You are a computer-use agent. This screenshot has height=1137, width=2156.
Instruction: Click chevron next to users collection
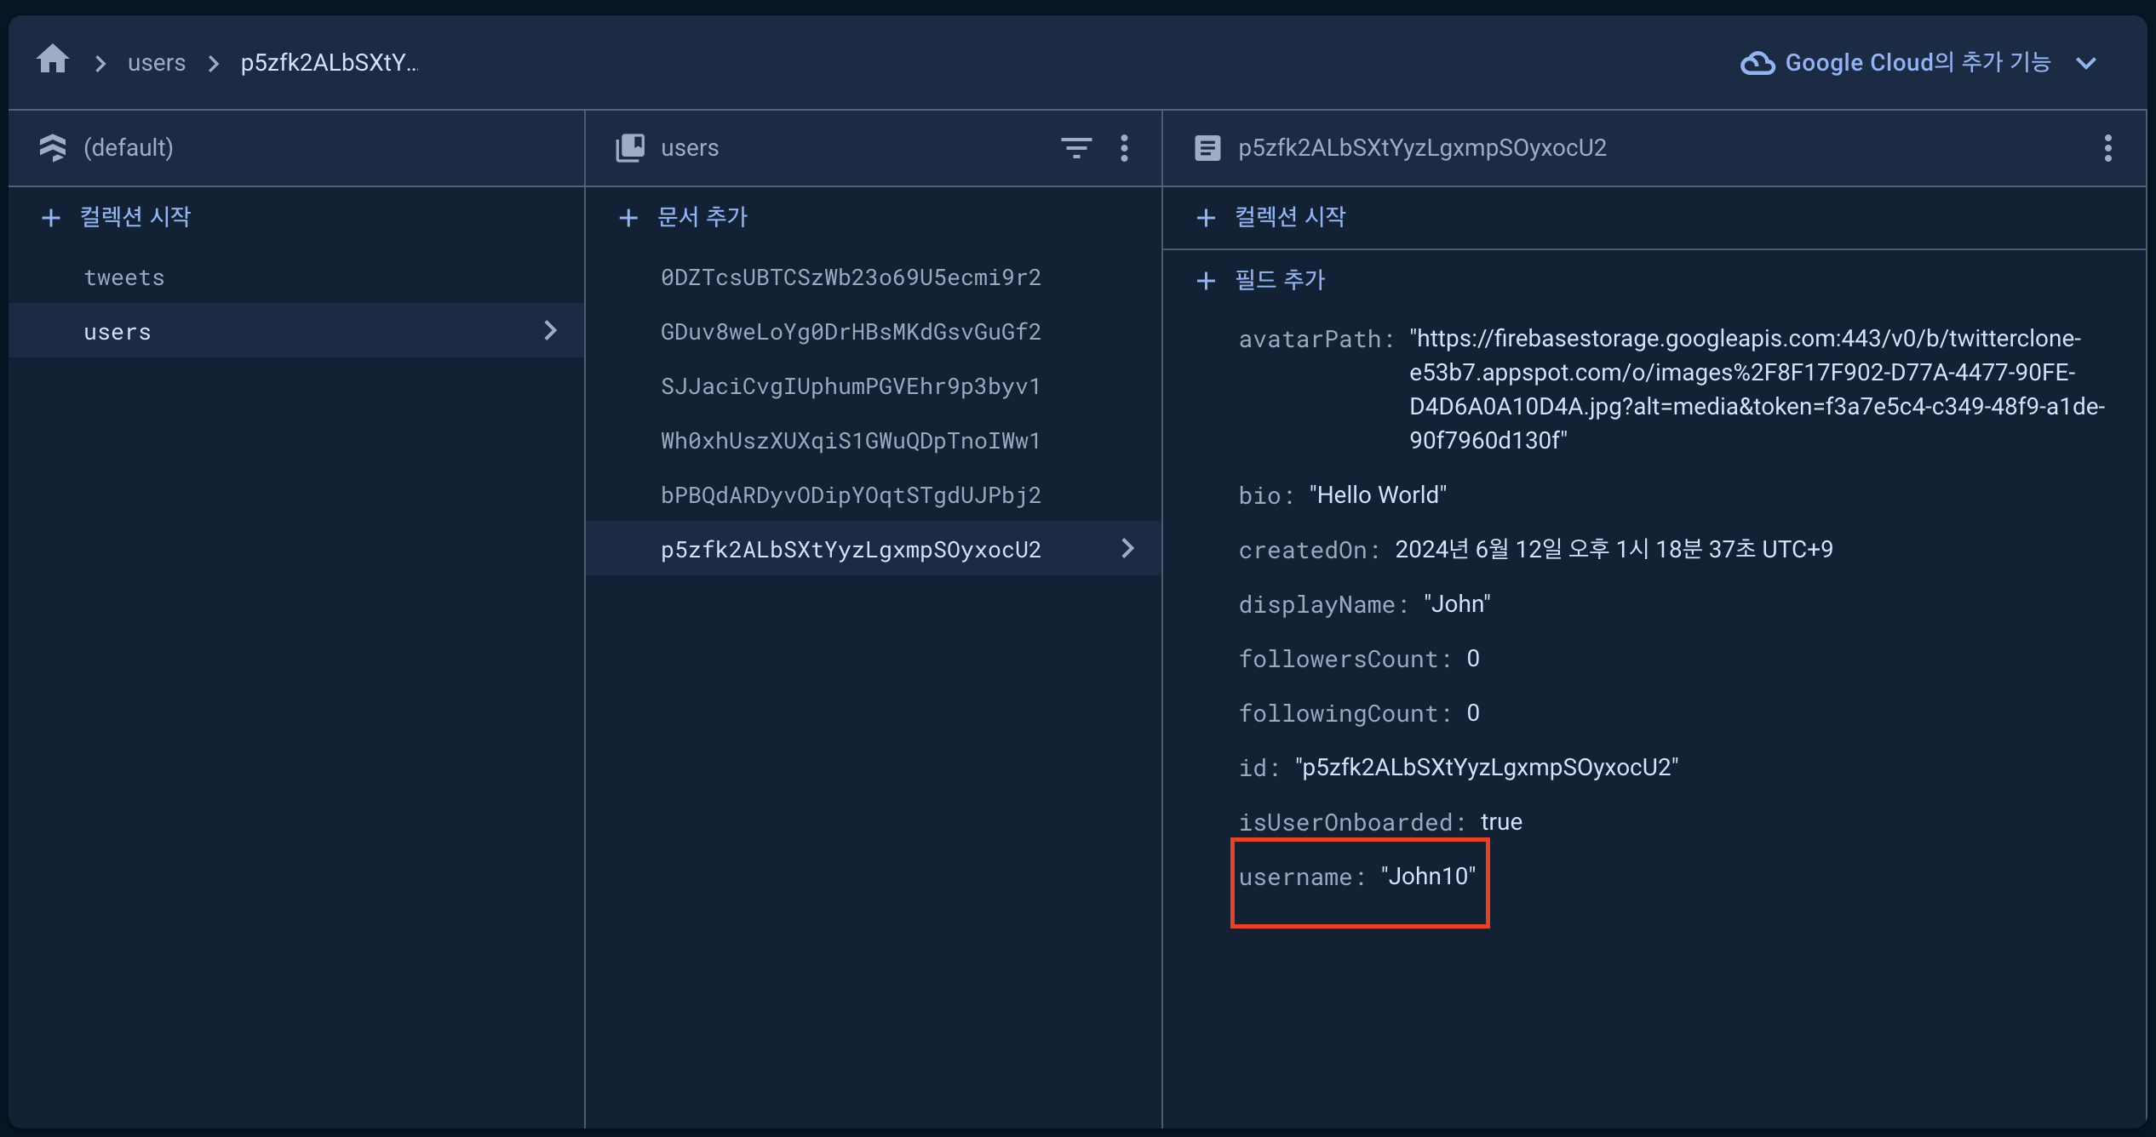point(550,331)
